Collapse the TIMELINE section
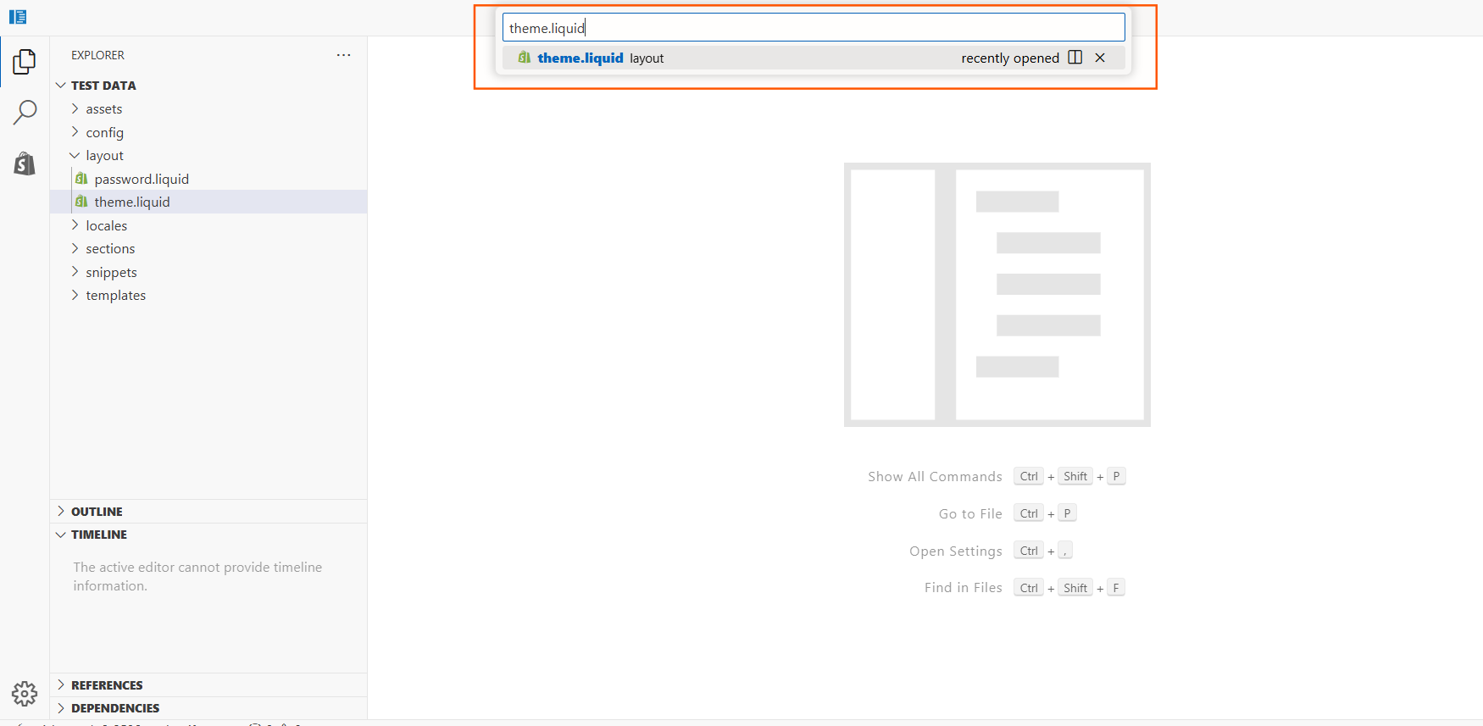The width and height of the screenshot is (1483, 726). click(x=98, y=535)
